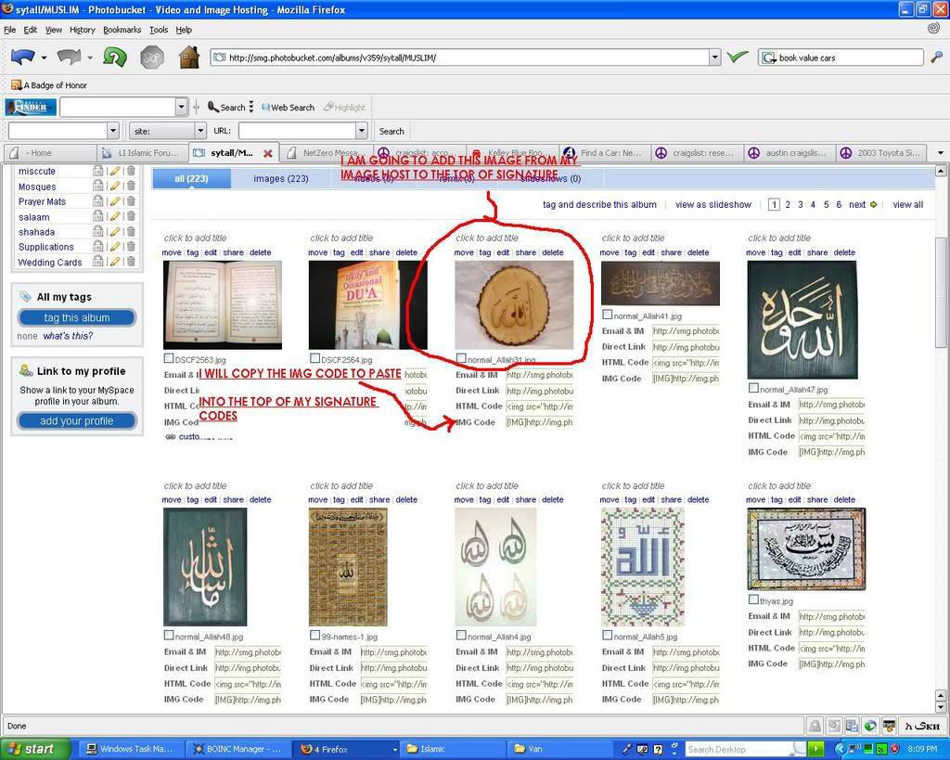Screen dimensions: 950x760
Task: Click the Stop sign toolbar button
Action: [x=152, y=58]
